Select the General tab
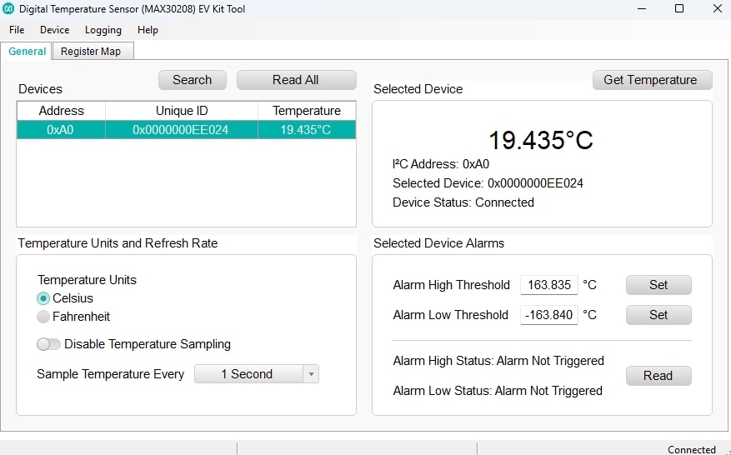The image size is (731, 455). click(x=27, y=52)
